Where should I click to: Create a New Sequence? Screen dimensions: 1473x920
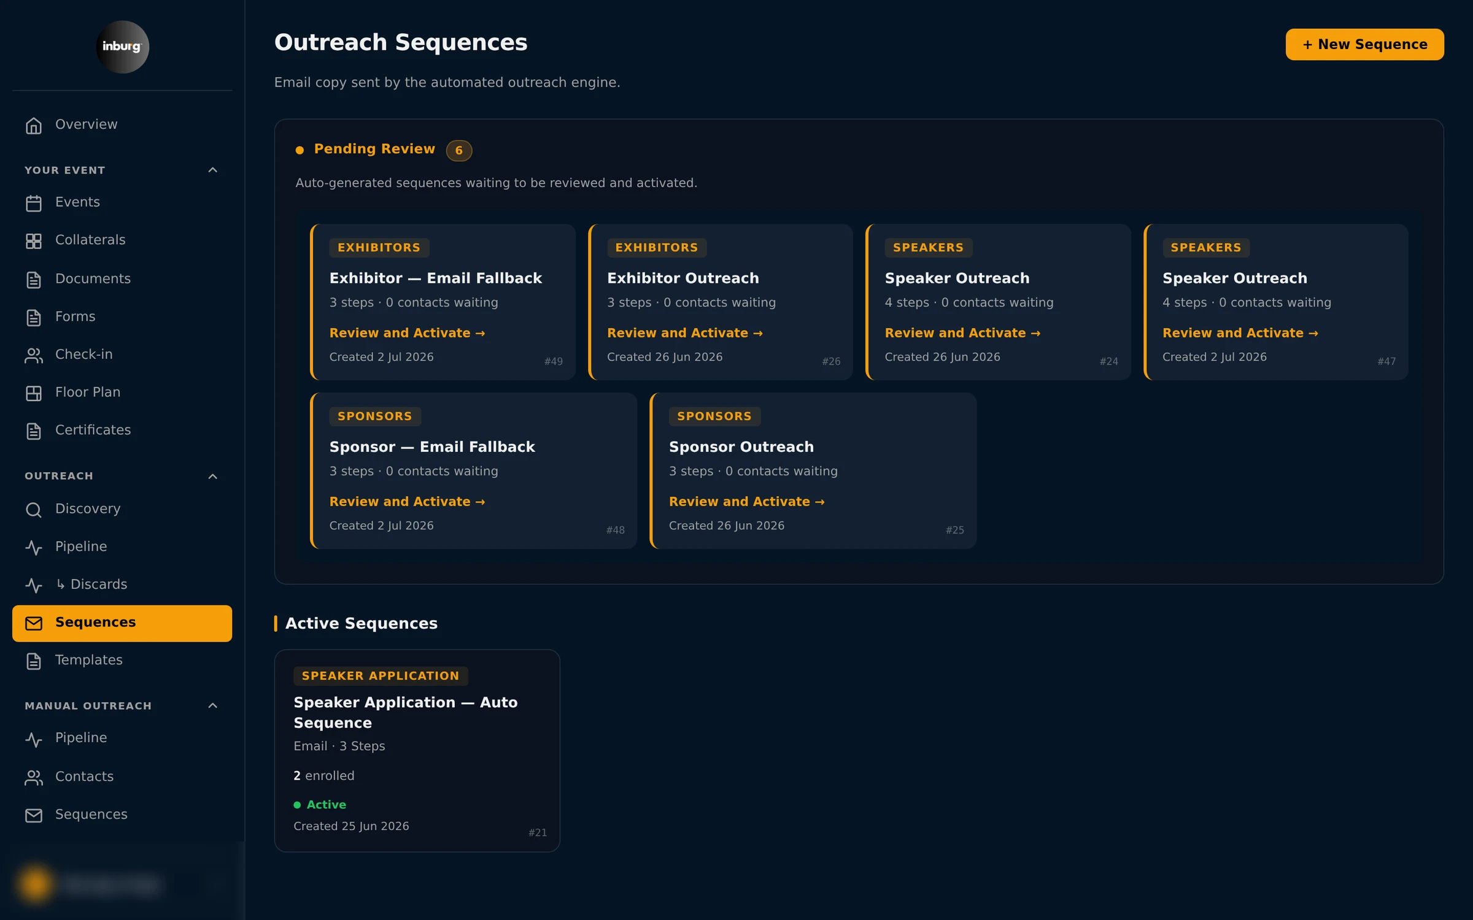[1364, 44]
